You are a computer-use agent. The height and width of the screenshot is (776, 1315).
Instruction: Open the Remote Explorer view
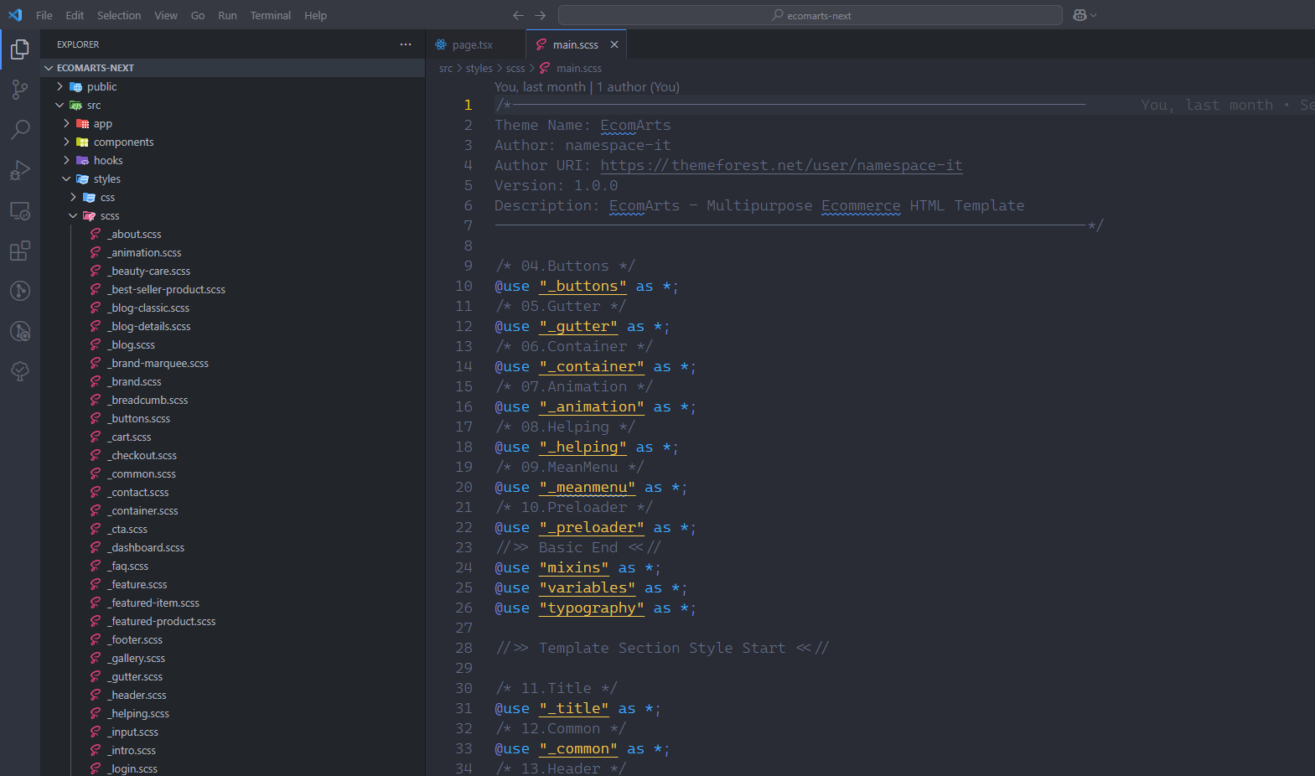click(x=20, y=210)
